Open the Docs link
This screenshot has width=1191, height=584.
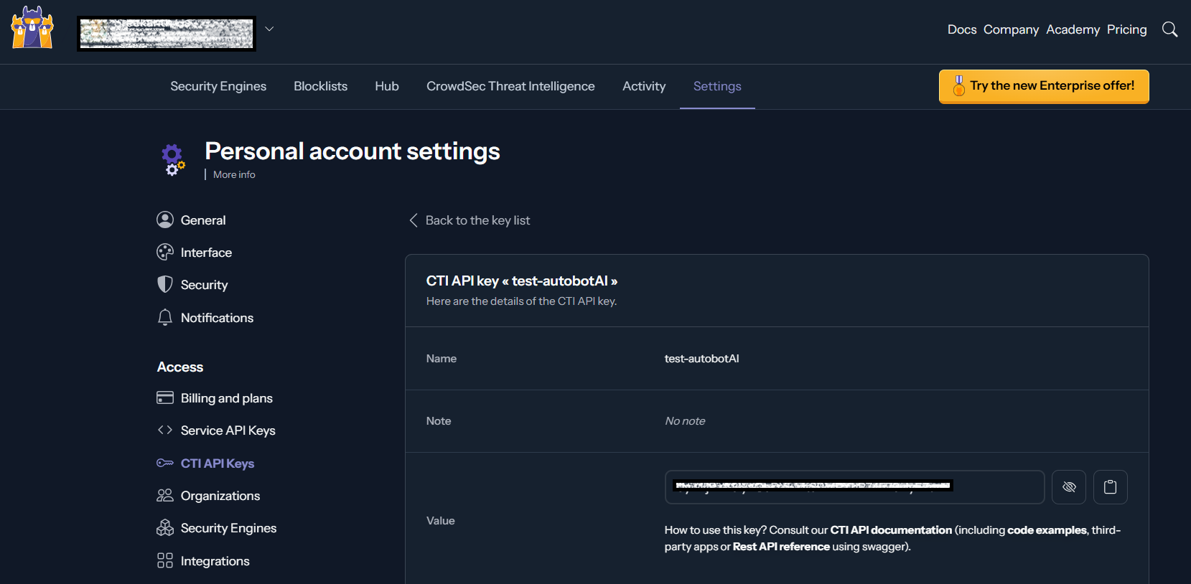pyautogui.click(x=962, y=29)
